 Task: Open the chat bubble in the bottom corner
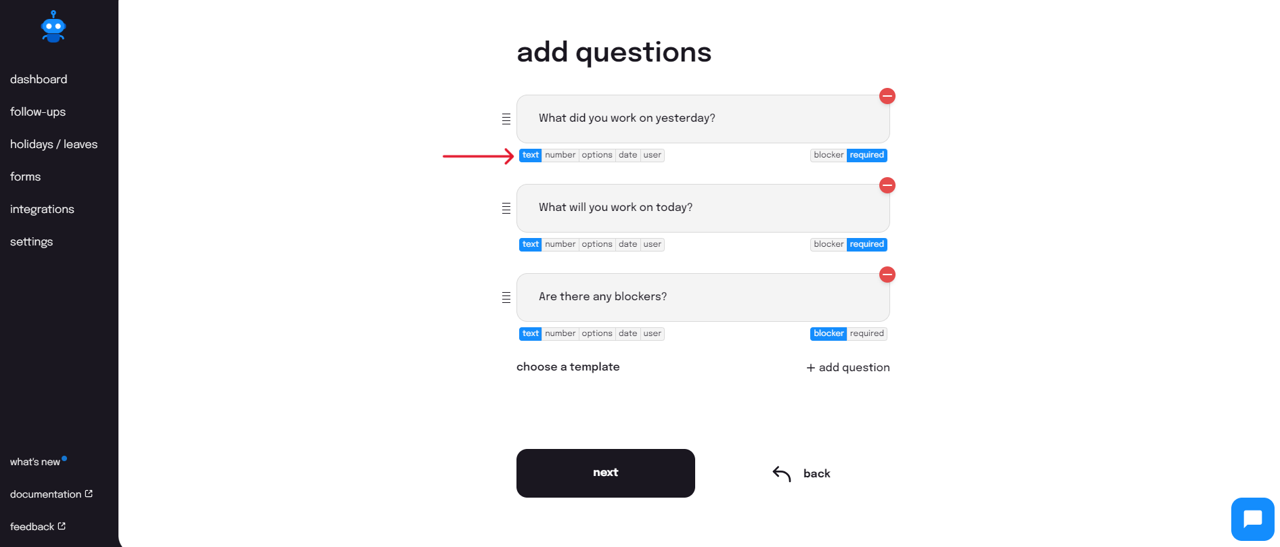click(1253, 519)
